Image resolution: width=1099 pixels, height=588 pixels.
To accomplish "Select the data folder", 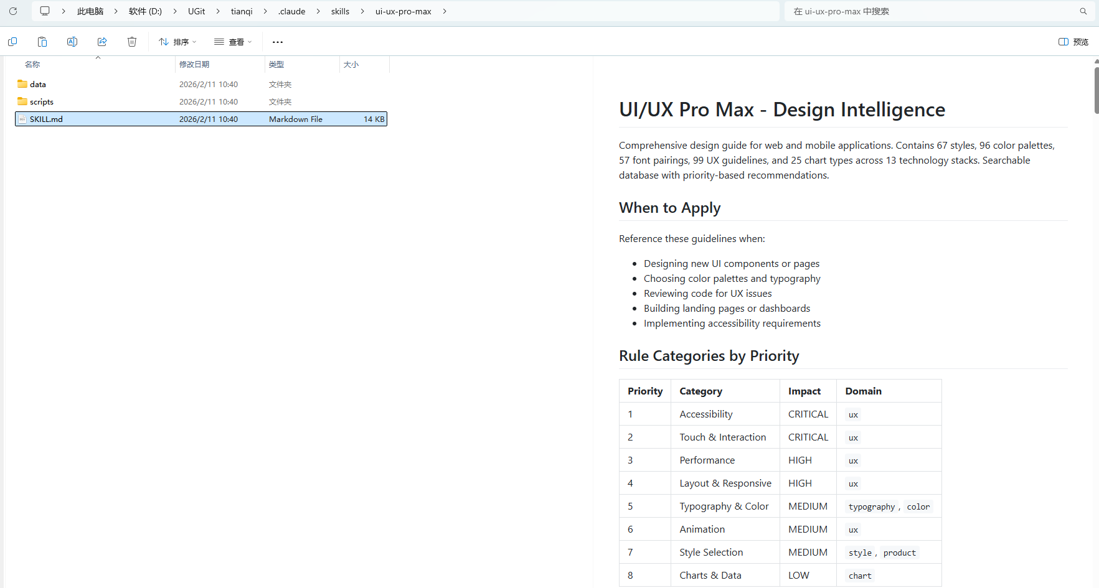I will (38, 84).
